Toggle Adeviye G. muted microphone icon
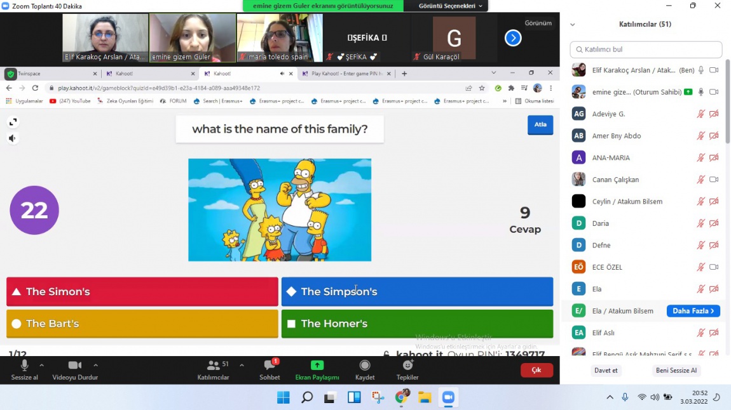The width and height of the screenshot is (731, 410). pyautogui.click(x=700, y=114)
